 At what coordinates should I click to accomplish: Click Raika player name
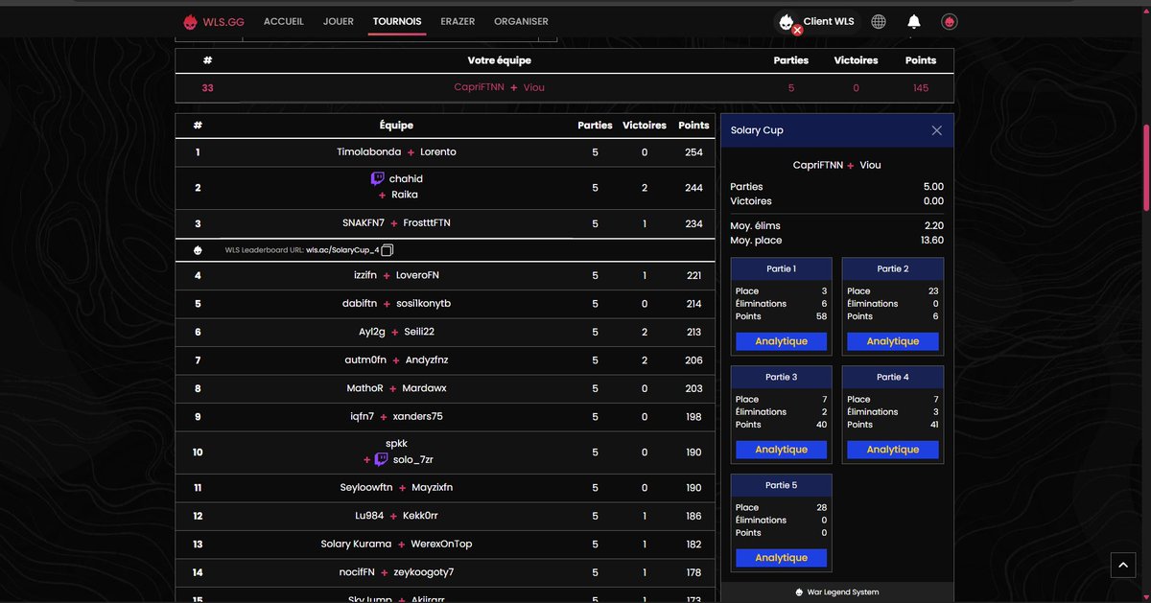pos(405,195)
